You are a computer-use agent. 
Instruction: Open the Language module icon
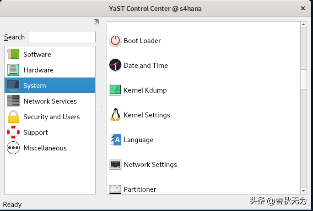(x=115, y=140)
